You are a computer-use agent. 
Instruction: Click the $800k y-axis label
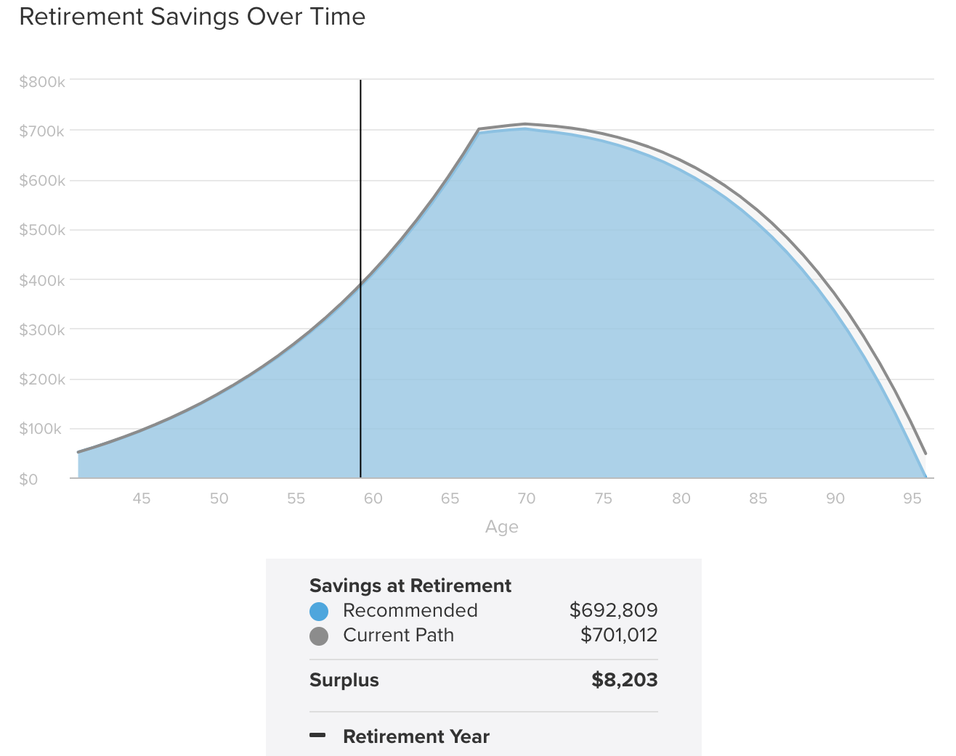tap(42, 82)
